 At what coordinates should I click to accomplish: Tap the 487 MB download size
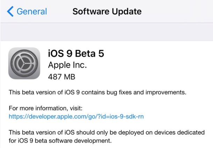coord(61,76)
